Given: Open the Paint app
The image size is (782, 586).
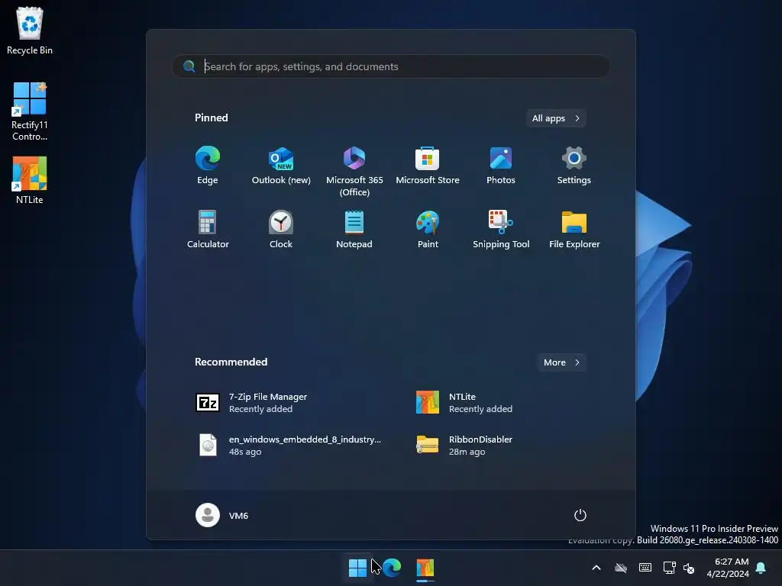Looking at the screenshot, I should 428,230.
